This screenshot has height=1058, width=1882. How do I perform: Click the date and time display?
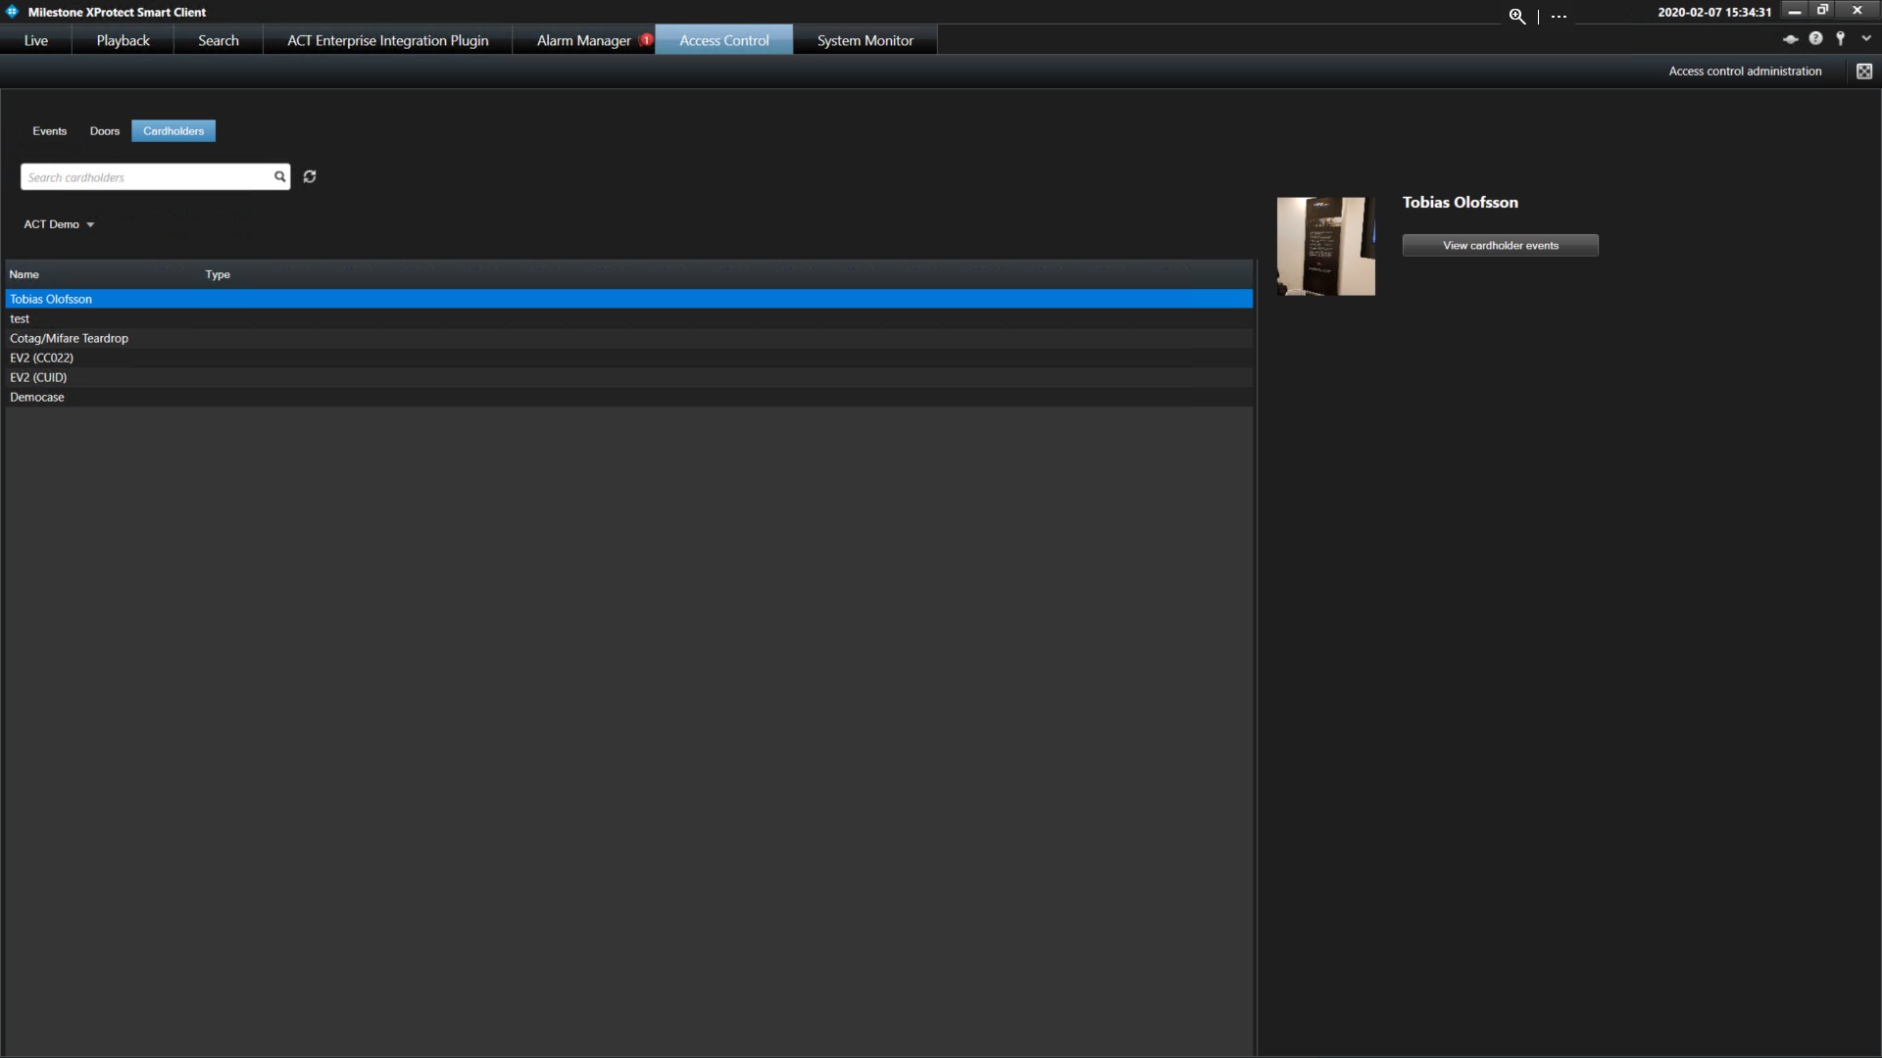click(1714, 13)
